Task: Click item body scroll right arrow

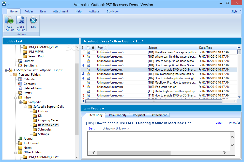Action: pos(224,153)
